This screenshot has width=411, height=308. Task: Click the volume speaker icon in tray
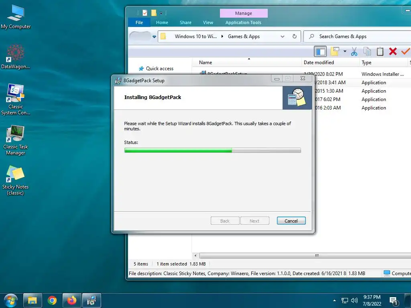tap(354, 300)
